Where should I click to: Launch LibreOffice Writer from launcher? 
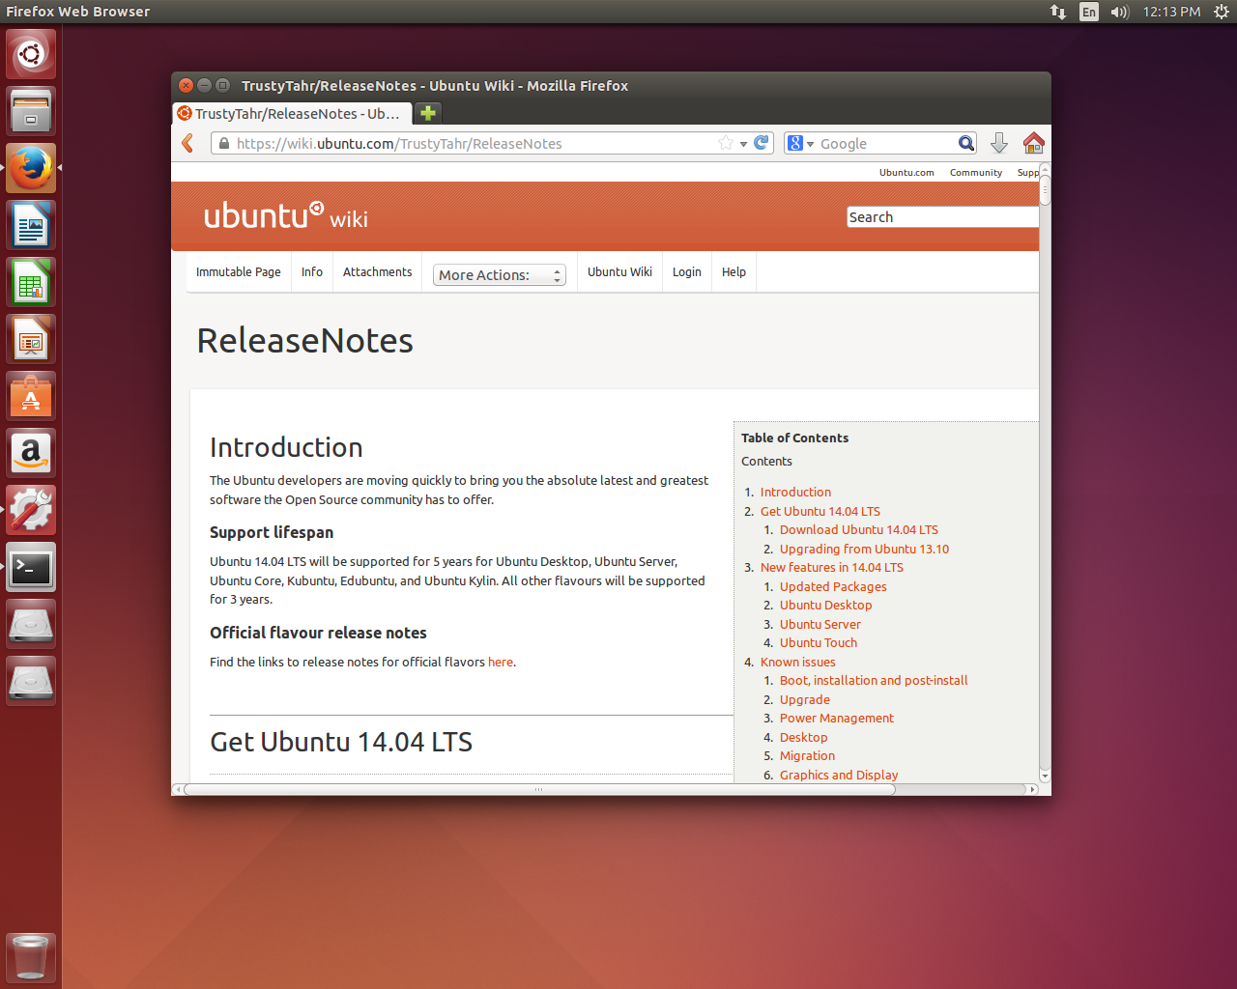[31, 225]
